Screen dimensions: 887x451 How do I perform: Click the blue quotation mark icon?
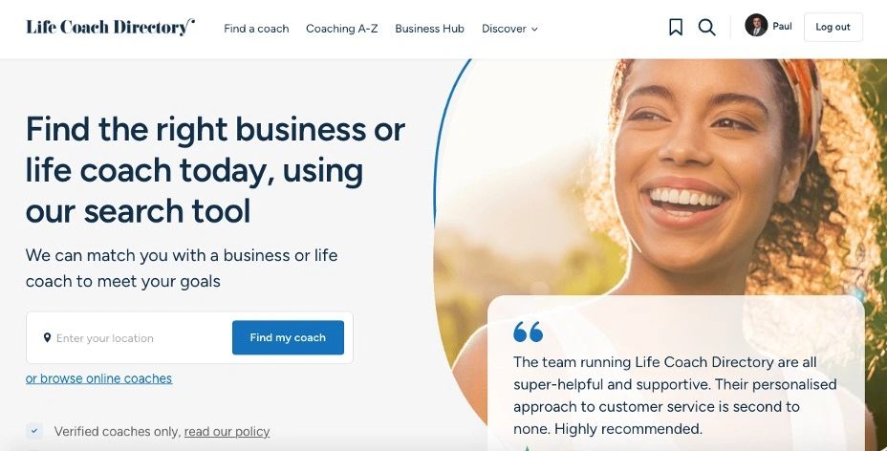(x=528, y=332)
